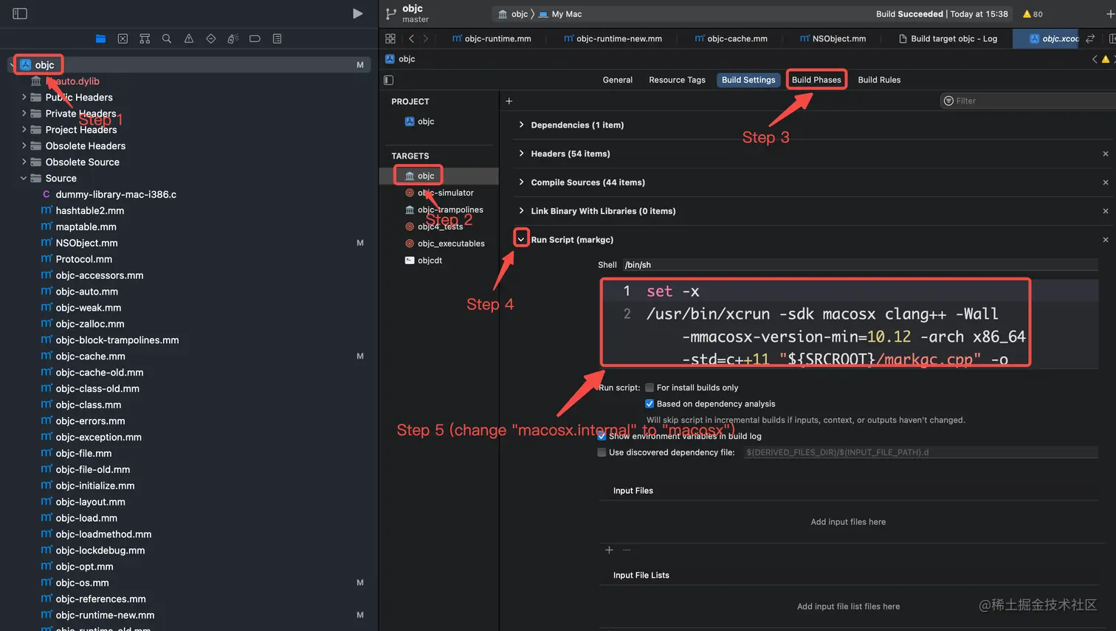This screenshot has width=1116, height=631.
Task: Collapse the Source folder
Action: point(24,178)
